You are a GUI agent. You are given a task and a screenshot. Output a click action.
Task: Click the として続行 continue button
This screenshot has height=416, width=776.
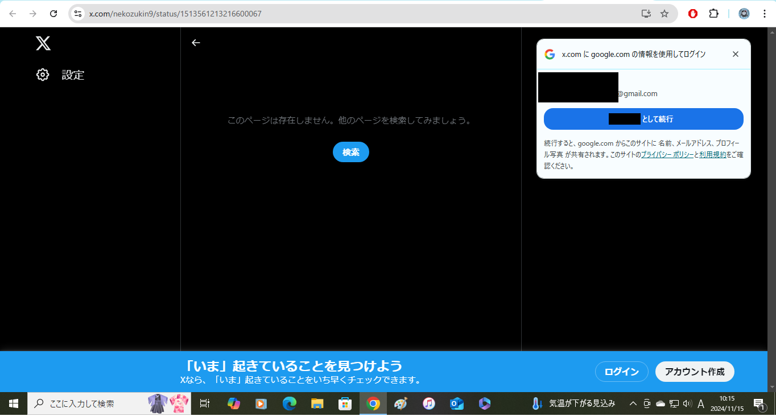click(x=643, y=119)
